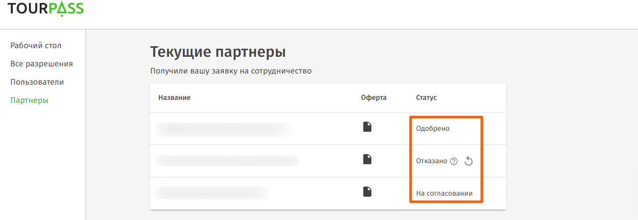Click the blurred partner name in rejected row
Viewport: 638px width, 220px height.
pos(227,161)
